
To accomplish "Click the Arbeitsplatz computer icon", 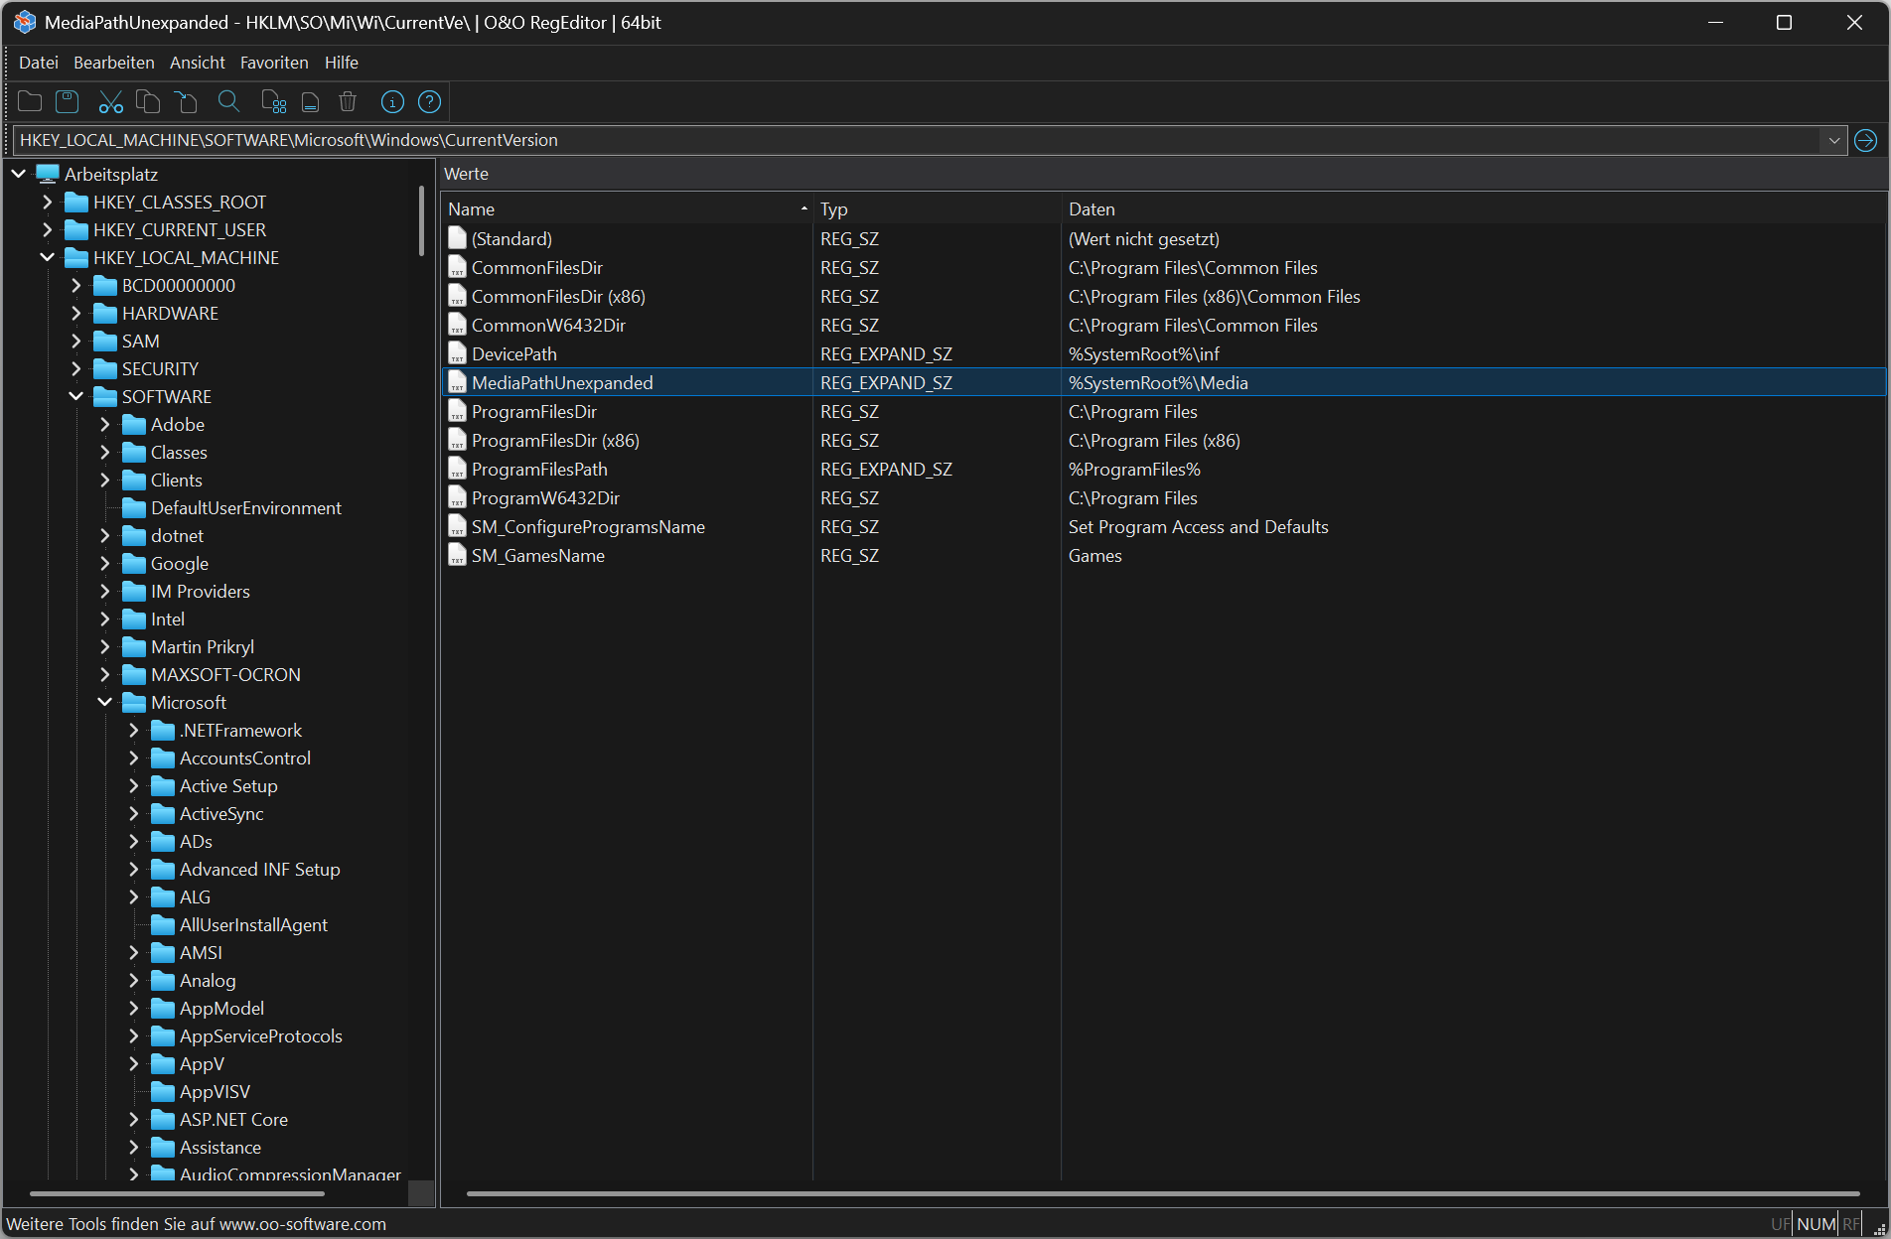I will point(48,174).
